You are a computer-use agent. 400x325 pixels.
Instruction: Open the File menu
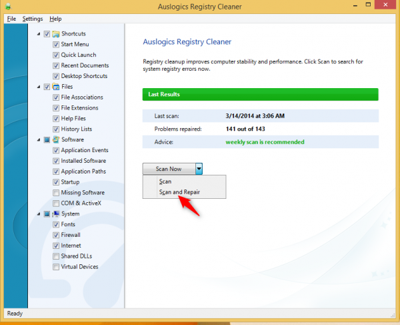coord(11,19)
